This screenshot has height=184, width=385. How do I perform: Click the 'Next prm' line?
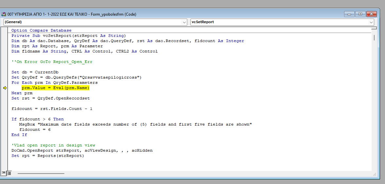[x=22, y=93]
